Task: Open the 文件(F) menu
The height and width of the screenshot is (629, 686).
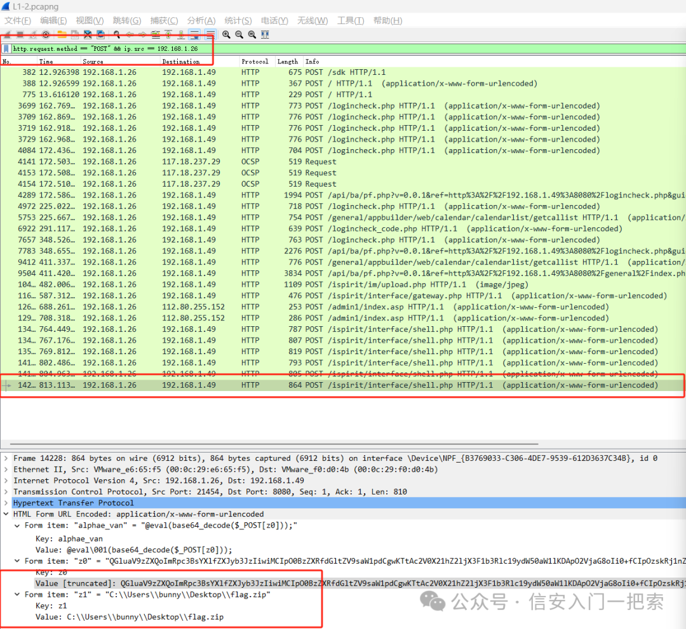Action: 18,20
